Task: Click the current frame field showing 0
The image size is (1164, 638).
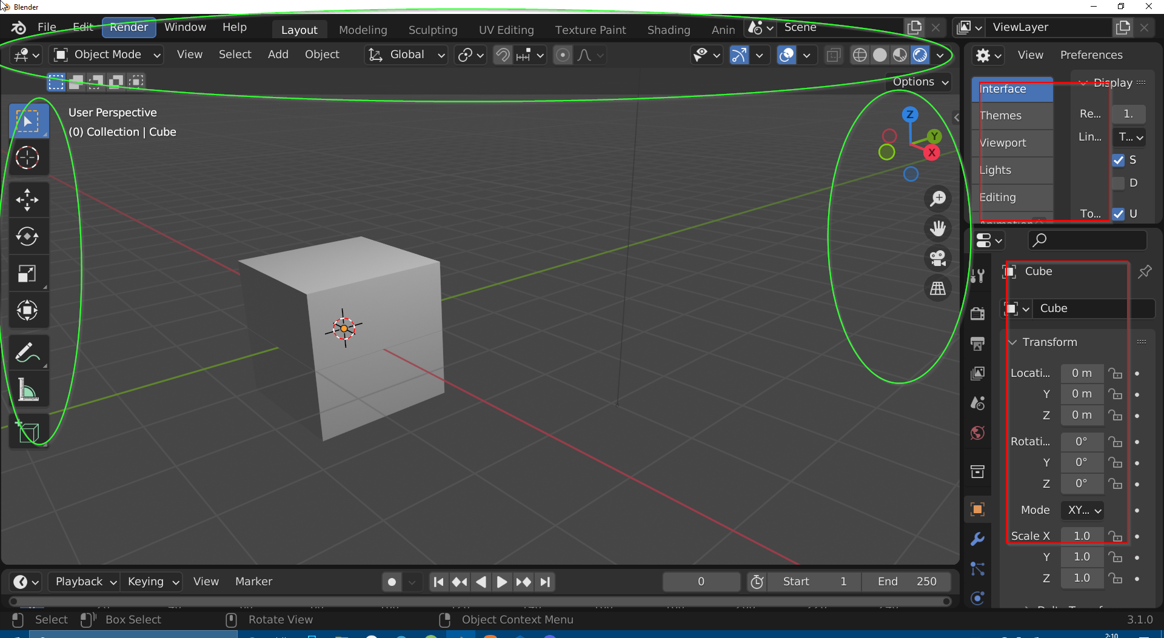Action: pos(701,582)
